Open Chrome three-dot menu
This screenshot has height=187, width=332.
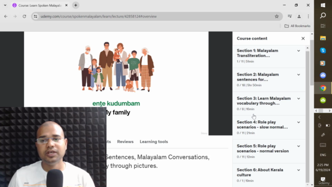[308, 16]
